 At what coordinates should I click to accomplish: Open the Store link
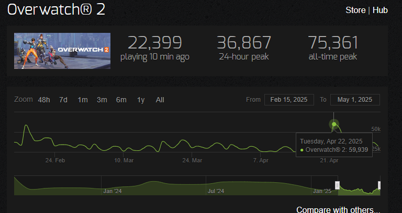355,10
